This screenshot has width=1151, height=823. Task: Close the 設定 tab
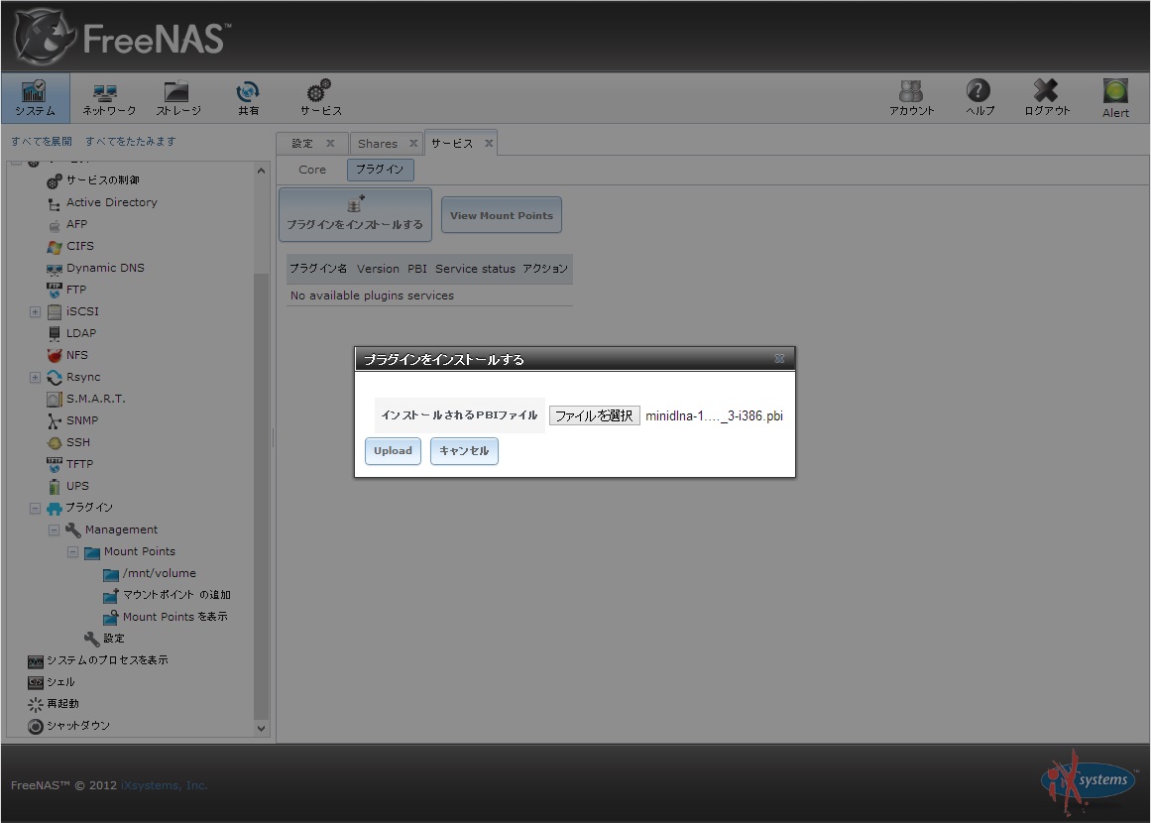point(330,143)
